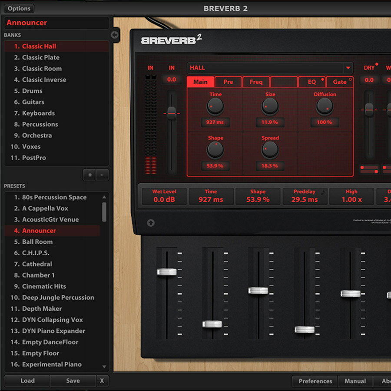391x391 pixels.
Task: Collapse the preset sidebar with arrow icon
Action: point(115,35)
